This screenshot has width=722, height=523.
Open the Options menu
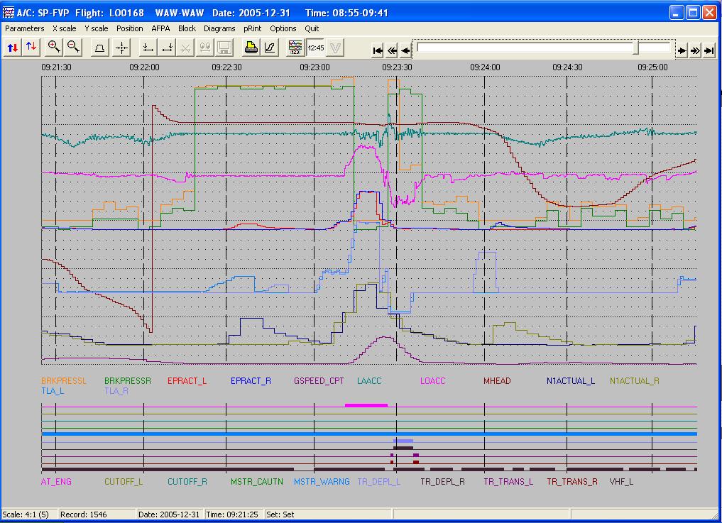[x=283, y=28]
